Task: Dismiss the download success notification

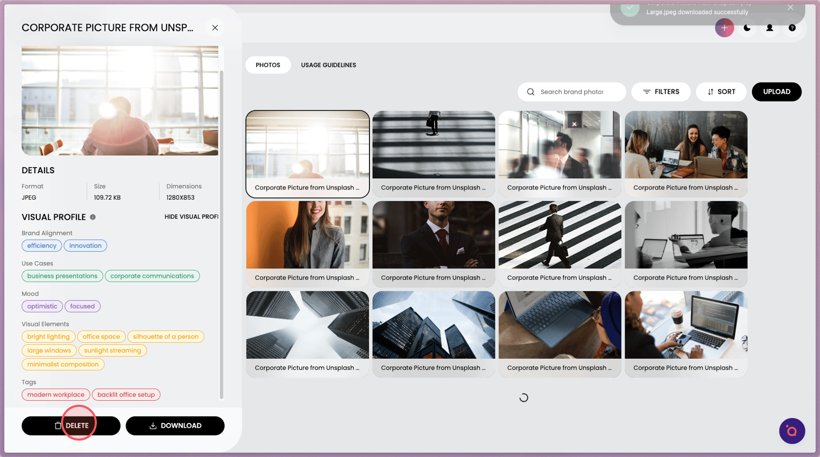Action: pos(790,8)
